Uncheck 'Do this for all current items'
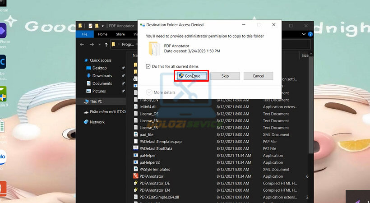This screenshot has height=203, width=370. (x=148, y=66)
